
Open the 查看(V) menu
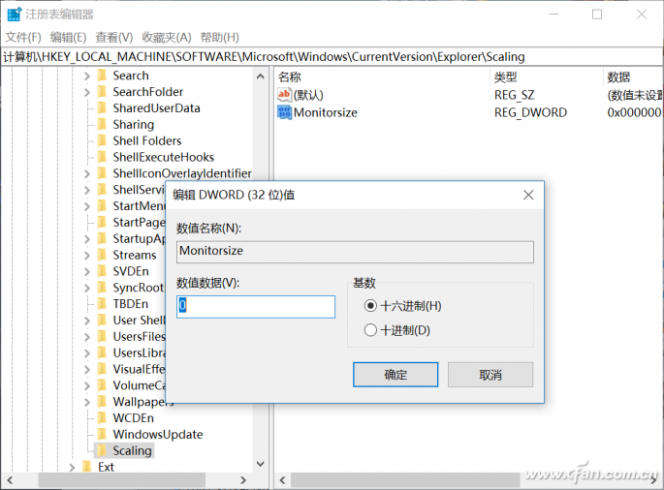pyautogui.click(x=114, y=37)
